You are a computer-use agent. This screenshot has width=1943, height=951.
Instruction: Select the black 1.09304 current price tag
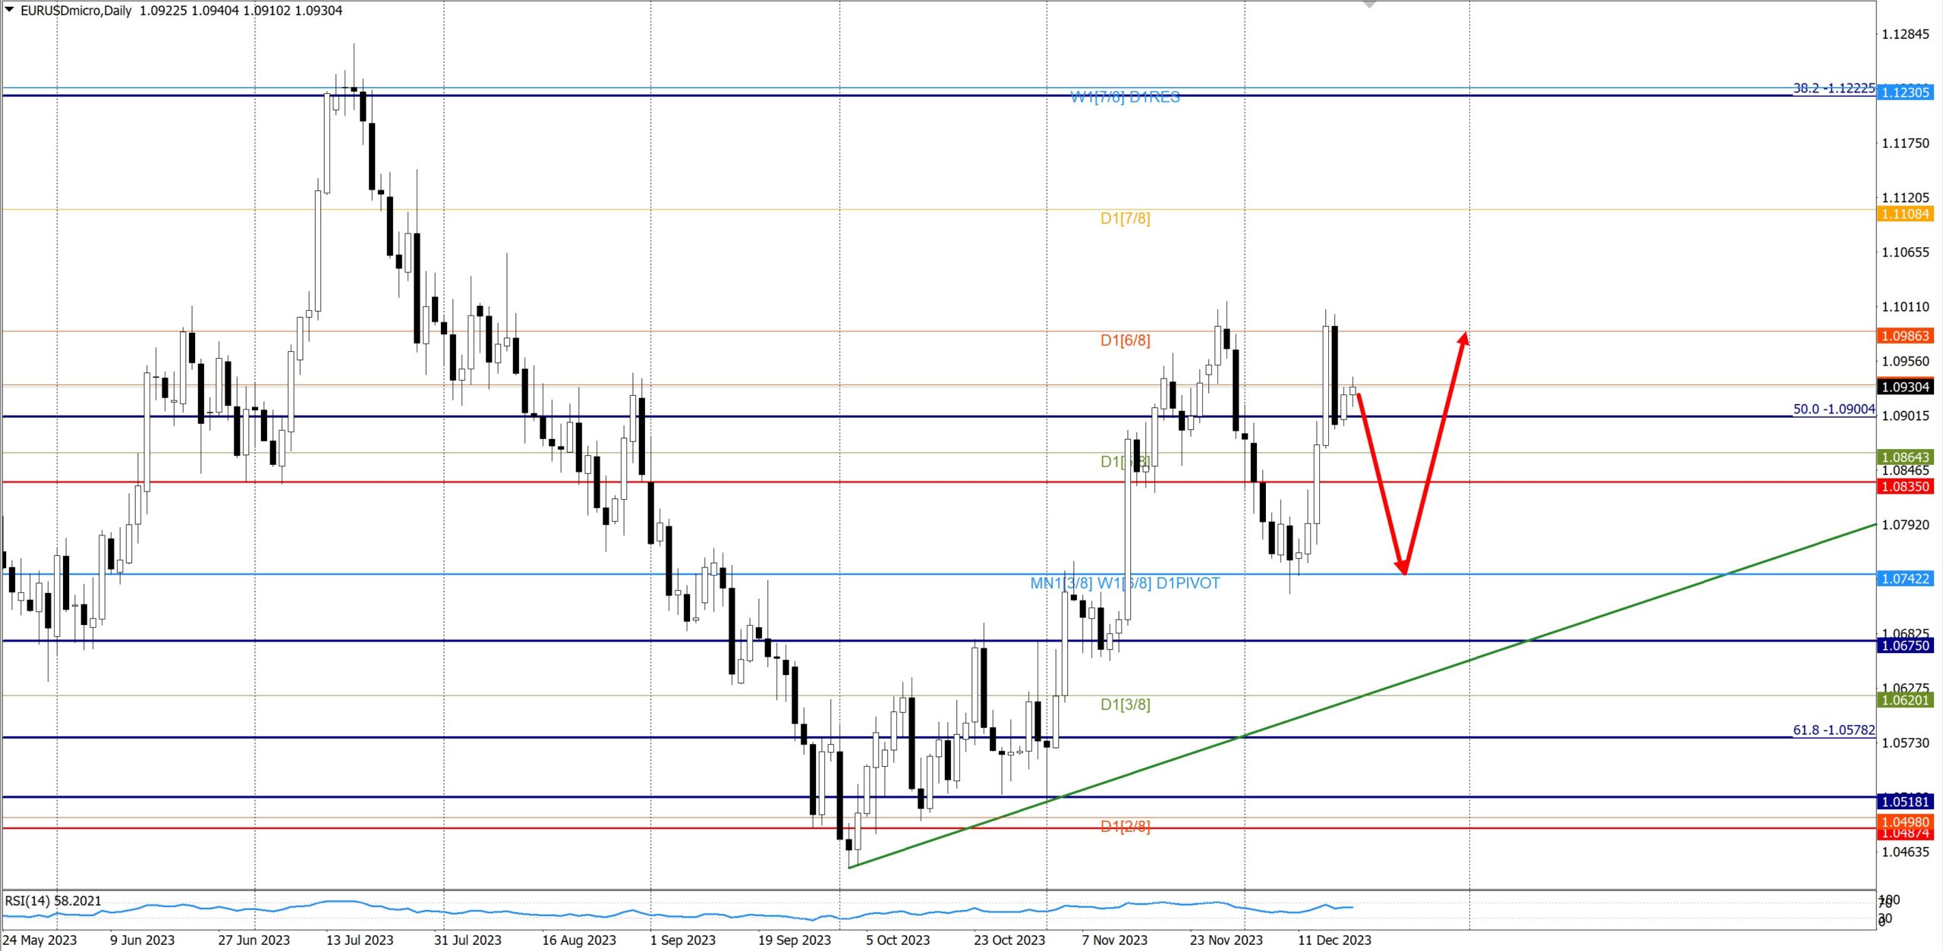[x=1905, y=387]
